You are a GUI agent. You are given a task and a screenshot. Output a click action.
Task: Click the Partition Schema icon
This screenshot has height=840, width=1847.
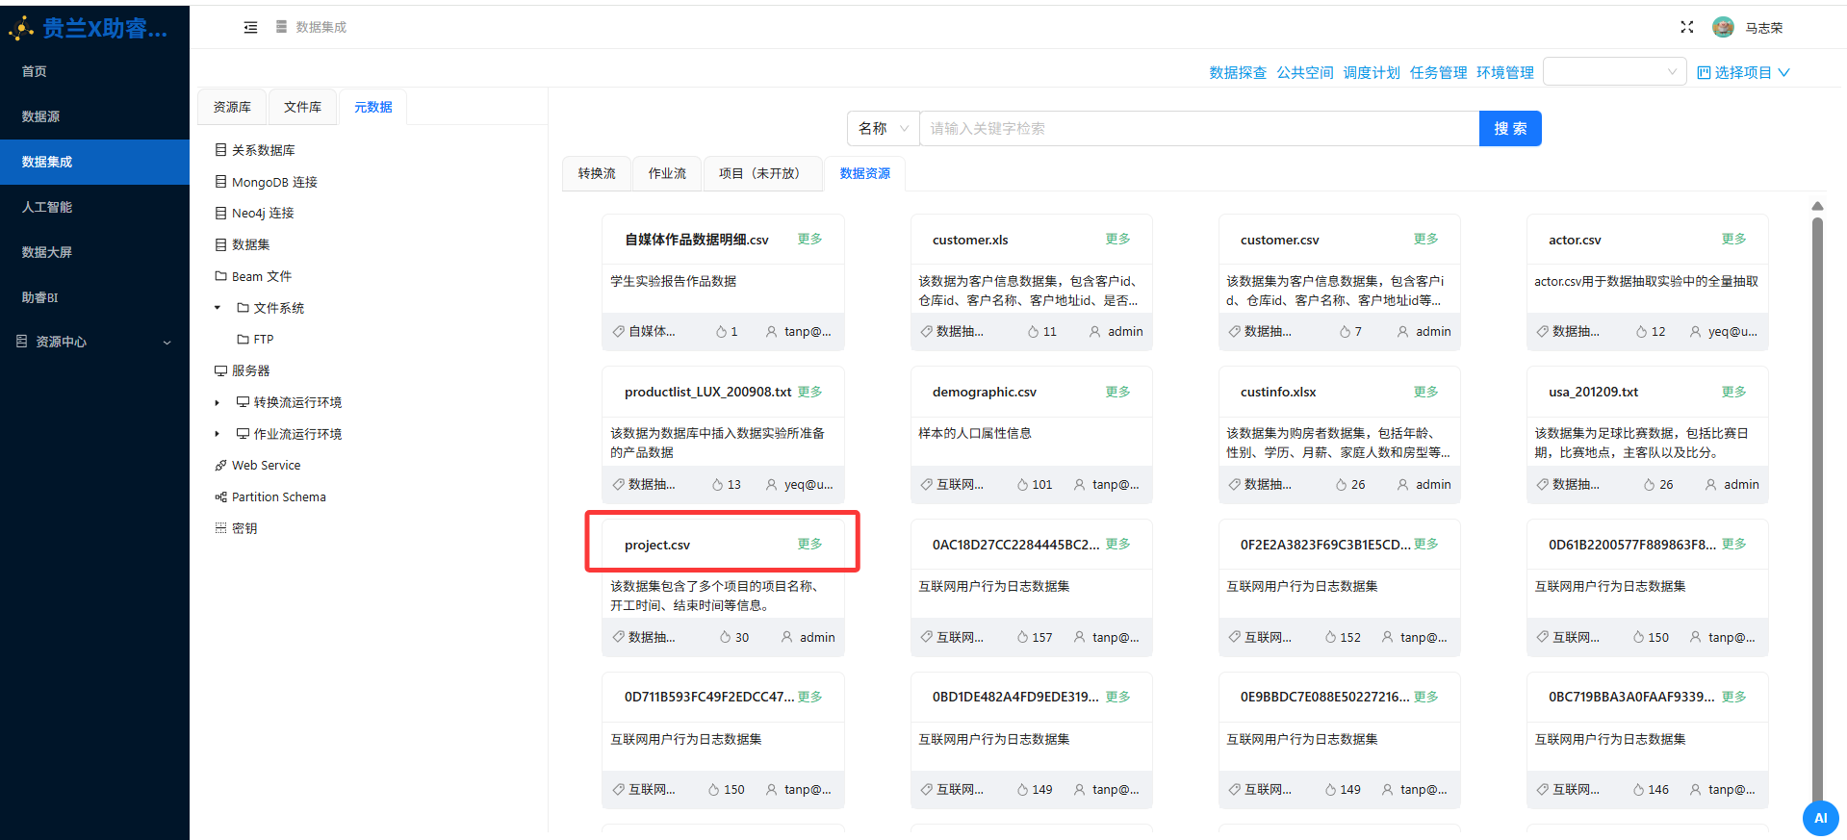[x=220, y=497]
